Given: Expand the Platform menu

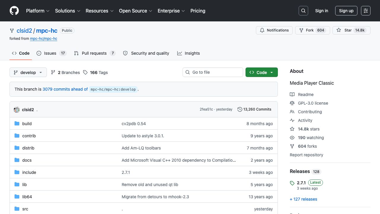Looking at the screenshot, I should (x=37, y=11).
